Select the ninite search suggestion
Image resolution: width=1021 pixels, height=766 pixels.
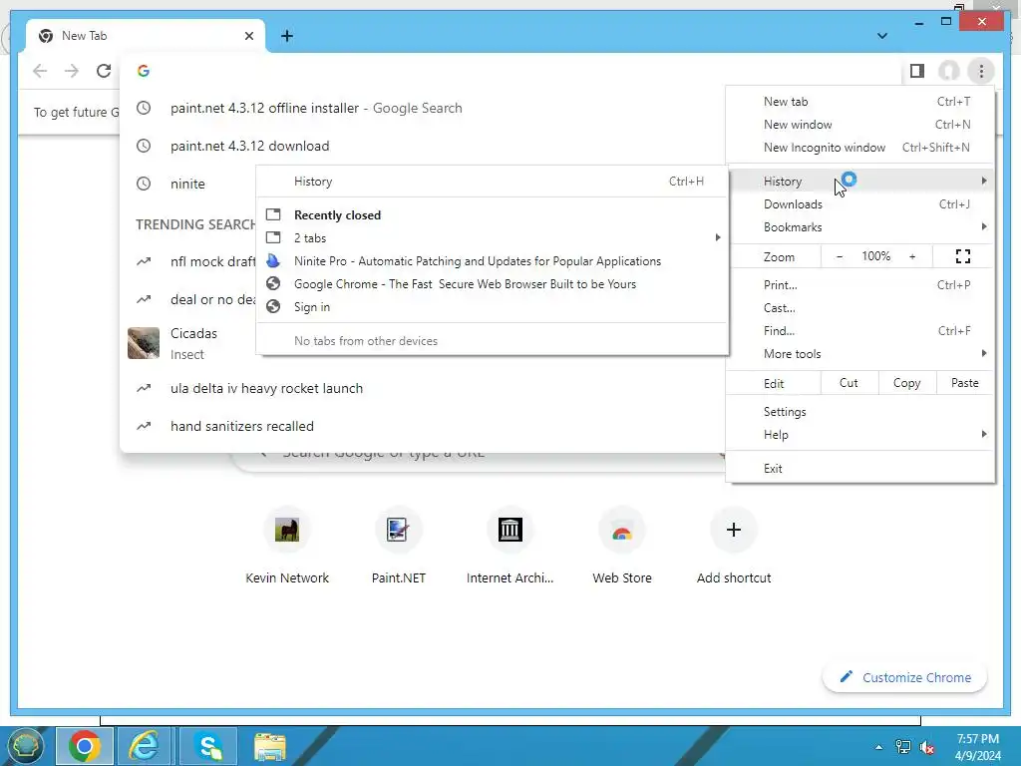187,184
